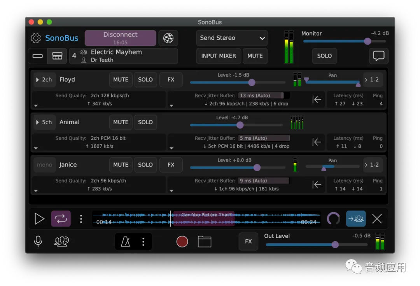Open Floyd's 1-2 output routing selector
420x286 pixels.
point(373,80)
